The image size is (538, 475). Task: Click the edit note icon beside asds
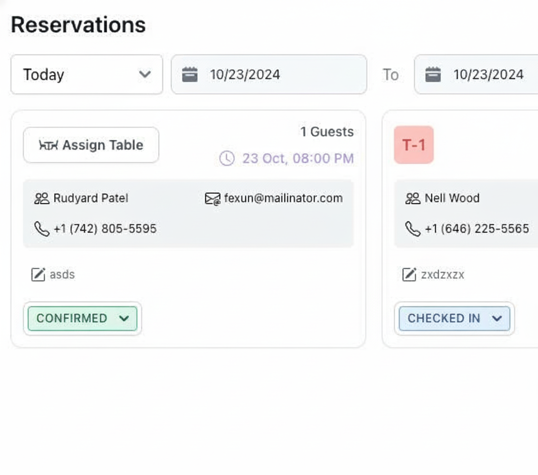coord(38,274)
